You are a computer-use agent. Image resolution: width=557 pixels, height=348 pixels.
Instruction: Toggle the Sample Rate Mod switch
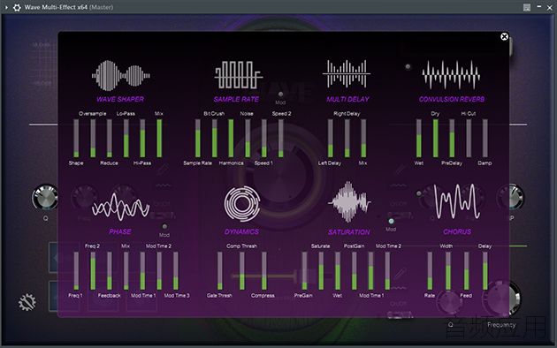click(280, 94)
